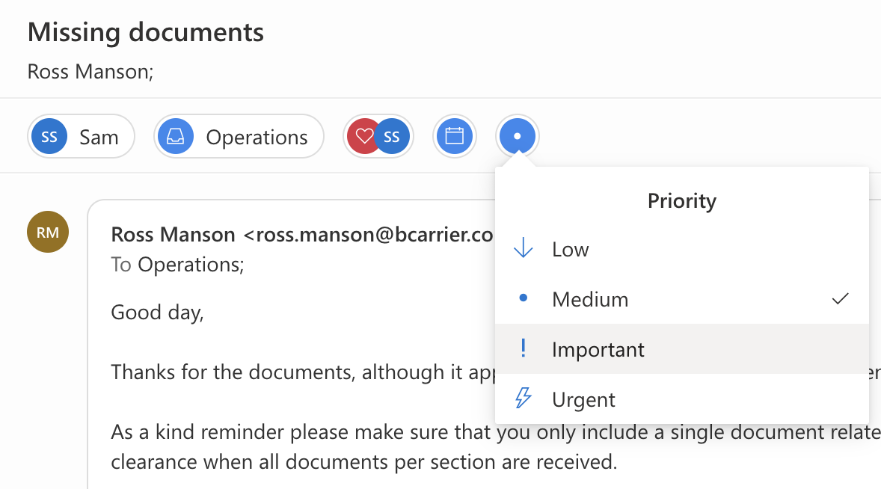881x489 pixels.
Task: Click the RM sender avatar
Action: [x=48, y=232]
